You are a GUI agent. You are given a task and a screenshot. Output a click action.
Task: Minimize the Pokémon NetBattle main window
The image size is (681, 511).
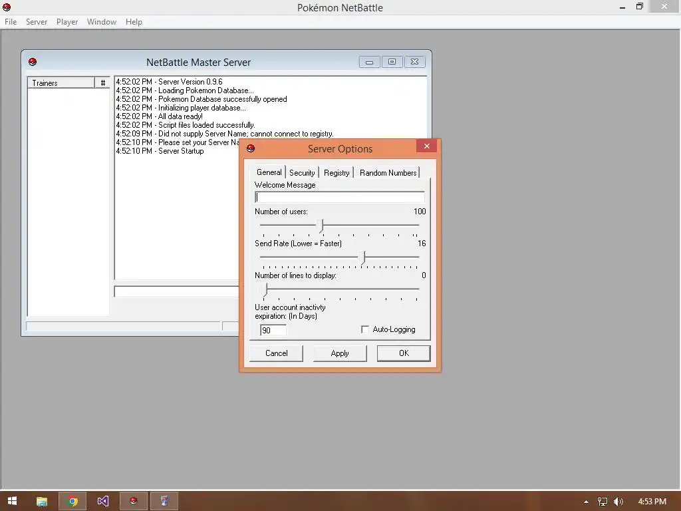pos(622,7)
